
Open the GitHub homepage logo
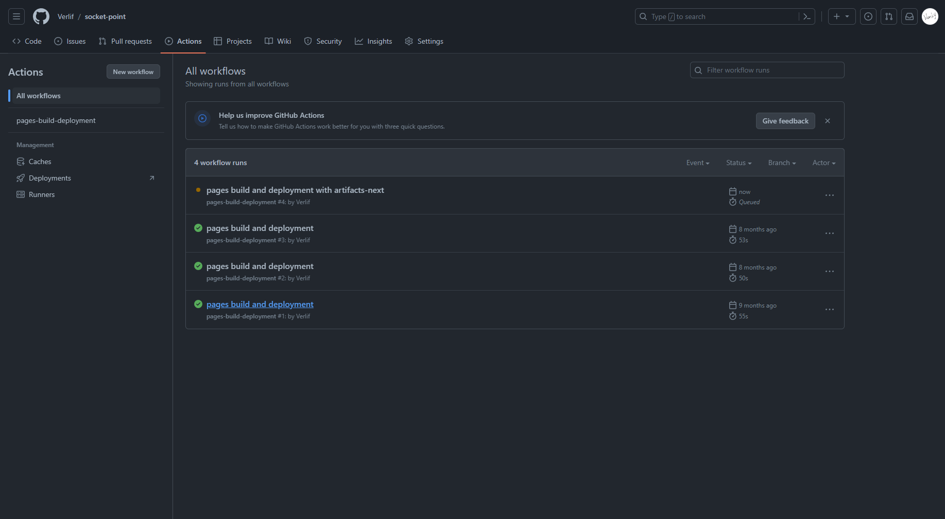(x=41, y=16)
